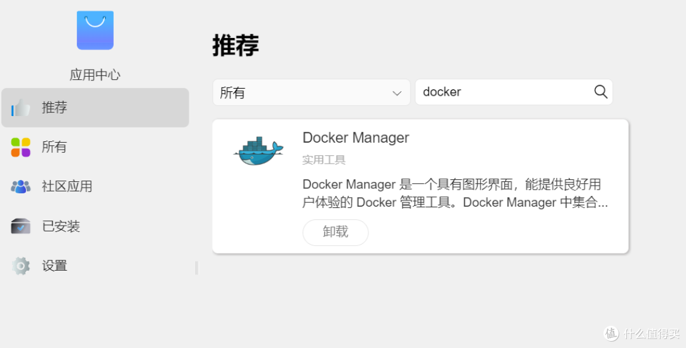Click the search field containing docker
The height and width of the screenshot is (348, 686).
pos(514,92)
